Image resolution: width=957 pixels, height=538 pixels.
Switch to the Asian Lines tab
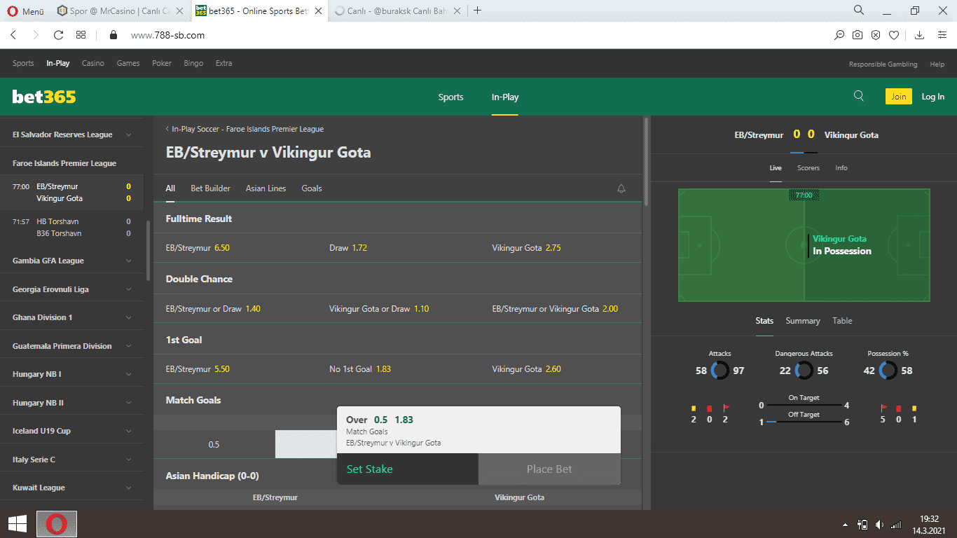tap(266, 188)
